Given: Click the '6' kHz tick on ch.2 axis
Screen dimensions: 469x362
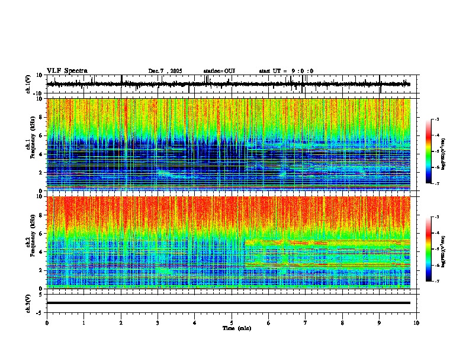Looking at the screenshot, I should 41,234.
